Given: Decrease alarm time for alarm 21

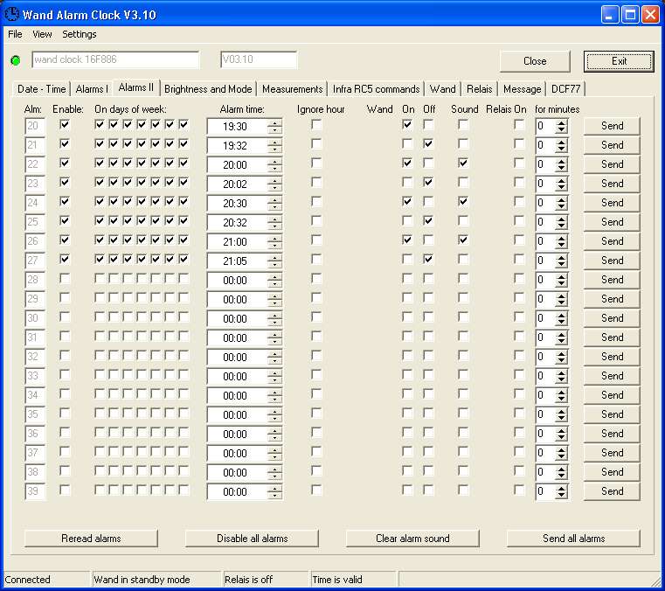Looking at the screenshot, I should click(x=274, y=149).
